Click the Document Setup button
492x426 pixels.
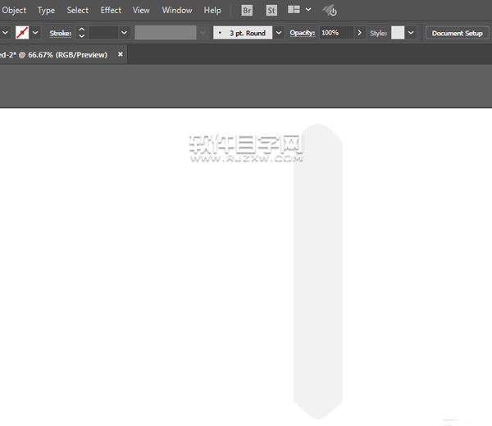[x=457, y=33]
